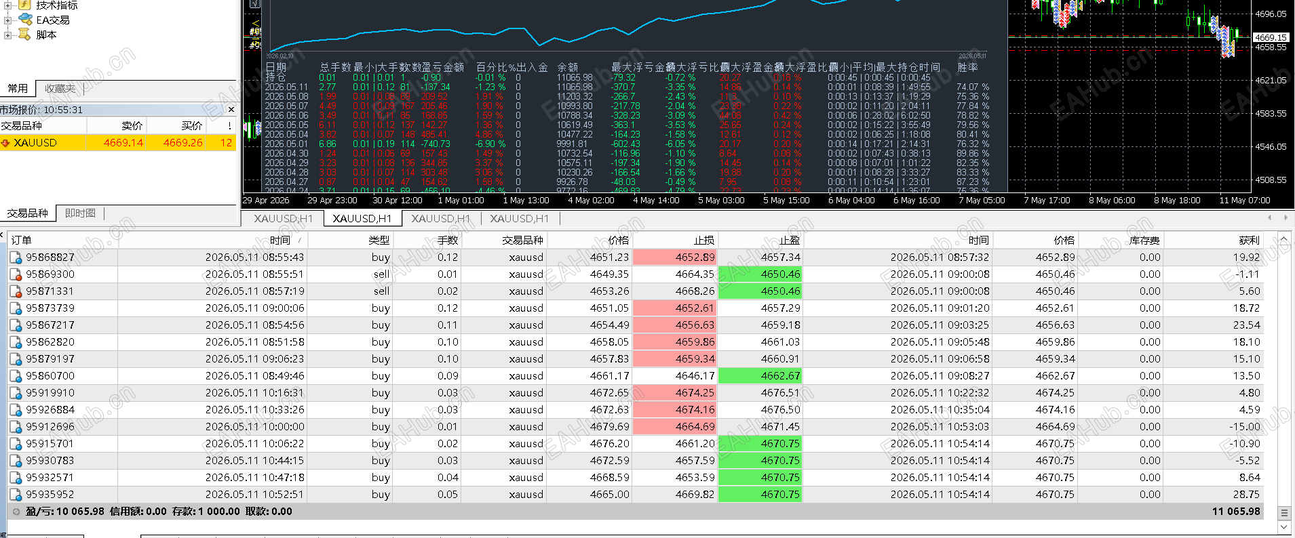Click the 技术指标 indicators icon in Navigator
The width and height of the screenshot is (1295, 538).
(25, 5)
